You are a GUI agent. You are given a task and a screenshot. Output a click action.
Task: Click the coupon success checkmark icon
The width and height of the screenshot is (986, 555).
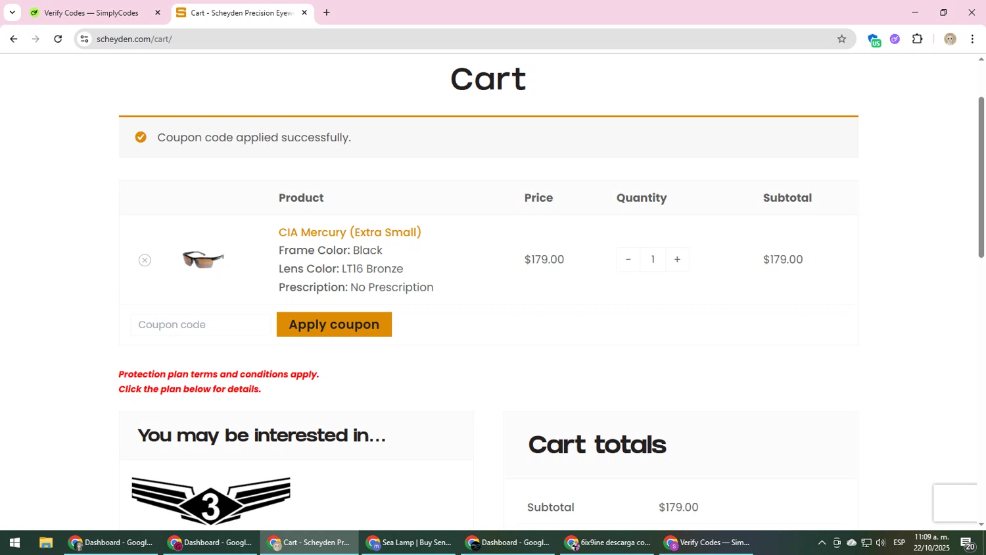point(141,137)
